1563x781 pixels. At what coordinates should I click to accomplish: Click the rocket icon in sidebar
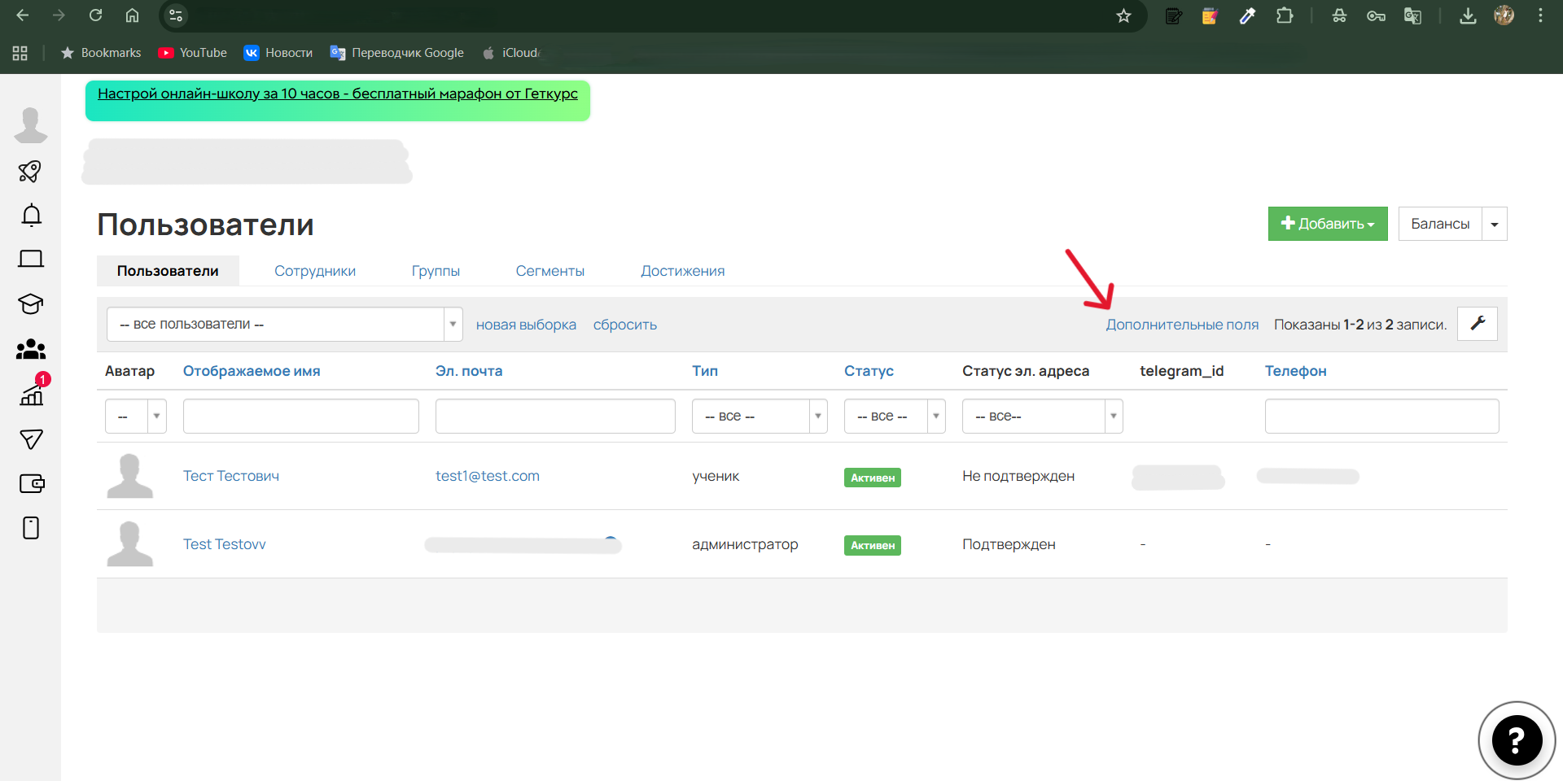[30, 172]
